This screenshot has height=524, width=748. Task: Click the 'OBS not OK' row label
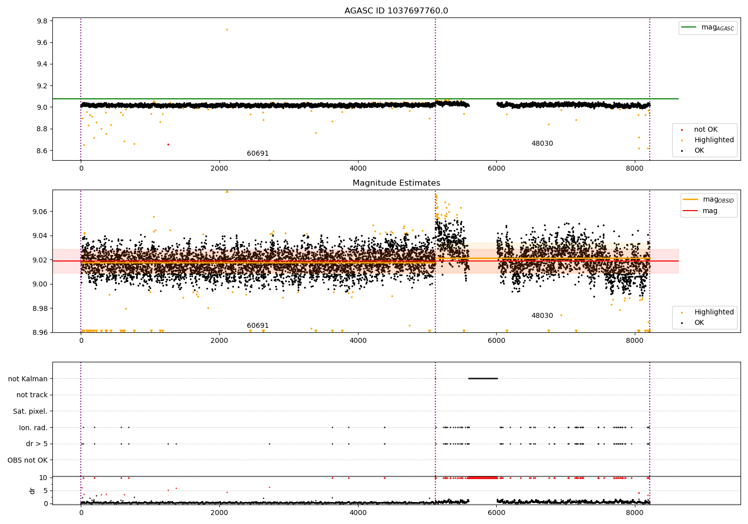[x=28, y=460]
